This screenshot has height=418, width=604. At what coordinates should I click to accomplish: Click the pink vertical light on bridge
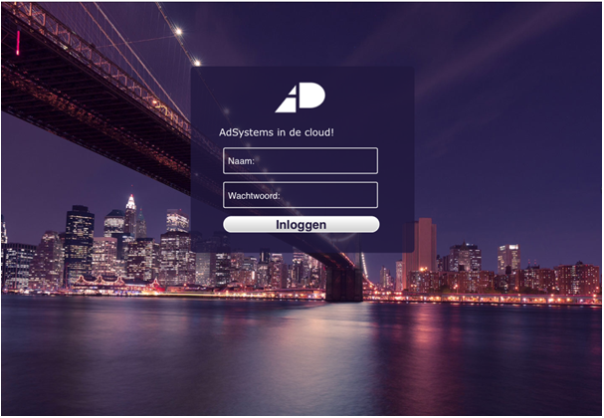[17, 42]
